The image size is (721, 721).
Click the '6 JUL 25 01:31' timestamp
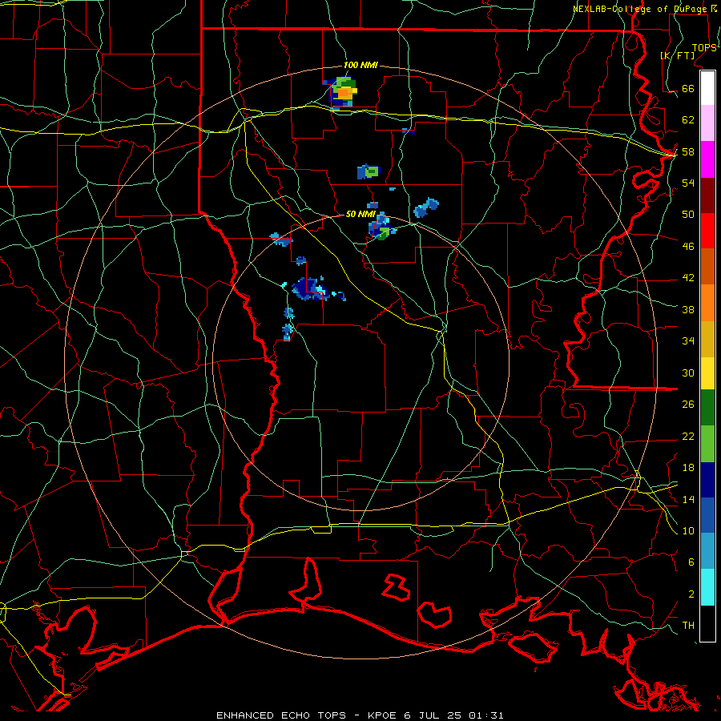click(x=454, y=715)
